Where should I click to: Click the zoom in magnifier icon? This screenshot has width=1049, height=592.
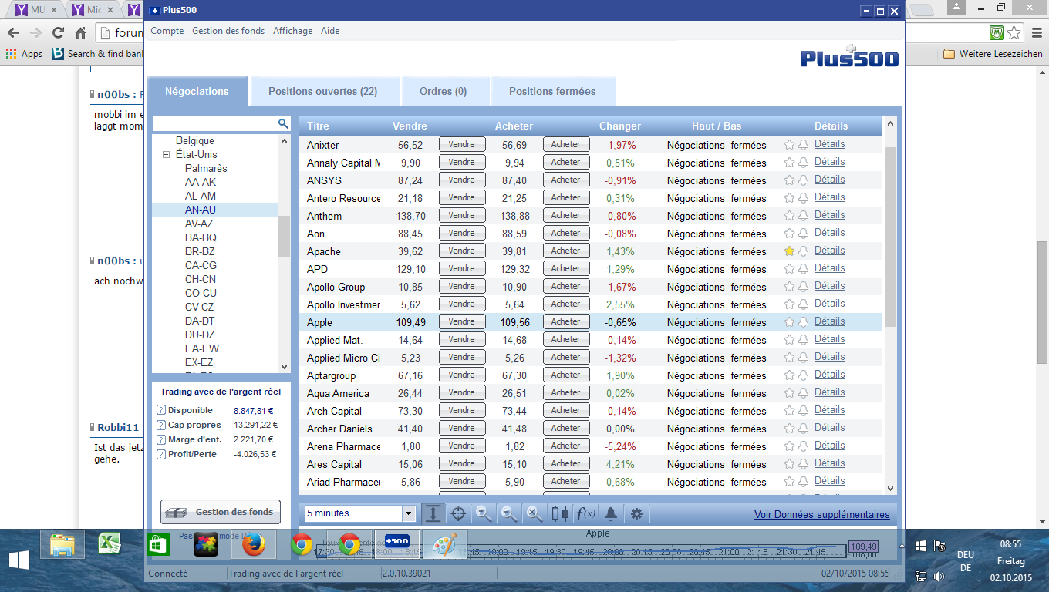[484, 513]
